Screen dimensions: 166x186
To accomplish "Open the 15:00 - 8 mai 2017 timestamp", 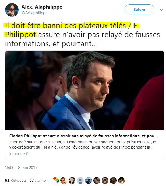I will (21, 168).
